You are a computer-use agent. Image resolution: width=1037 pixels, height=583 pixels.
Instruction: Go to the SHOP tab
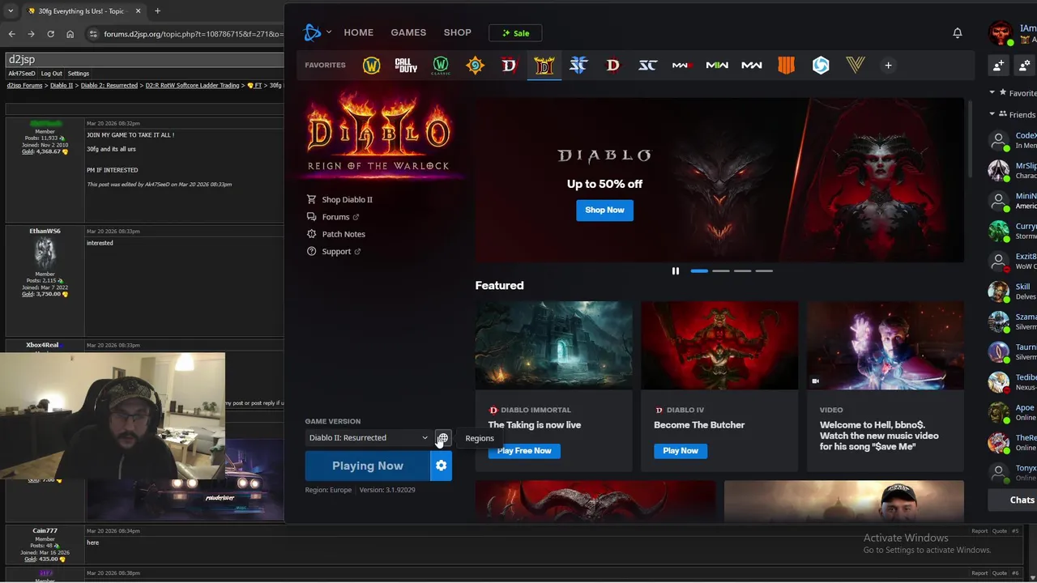457,32
